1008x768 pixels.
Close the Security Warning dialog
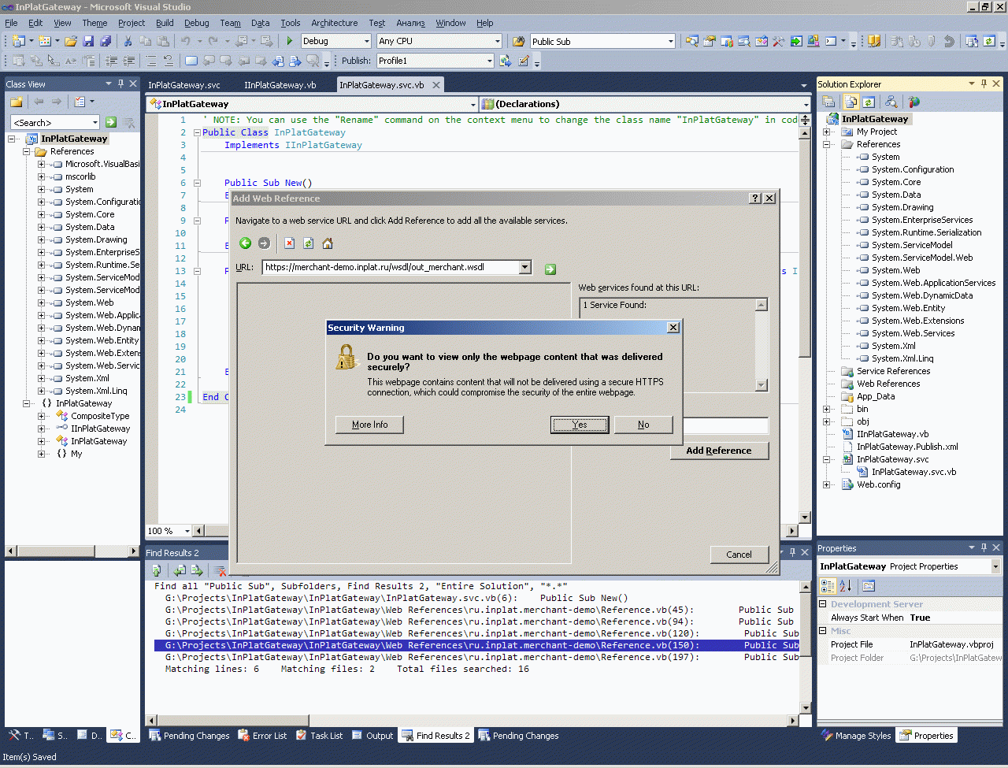pos(673,328)
